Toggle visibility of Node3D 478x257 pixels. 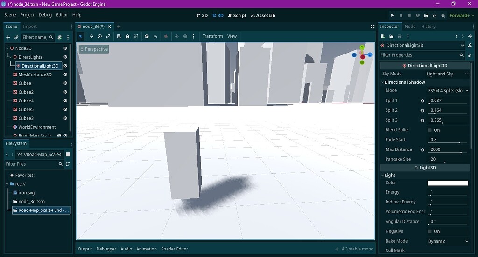pos(65,48)
